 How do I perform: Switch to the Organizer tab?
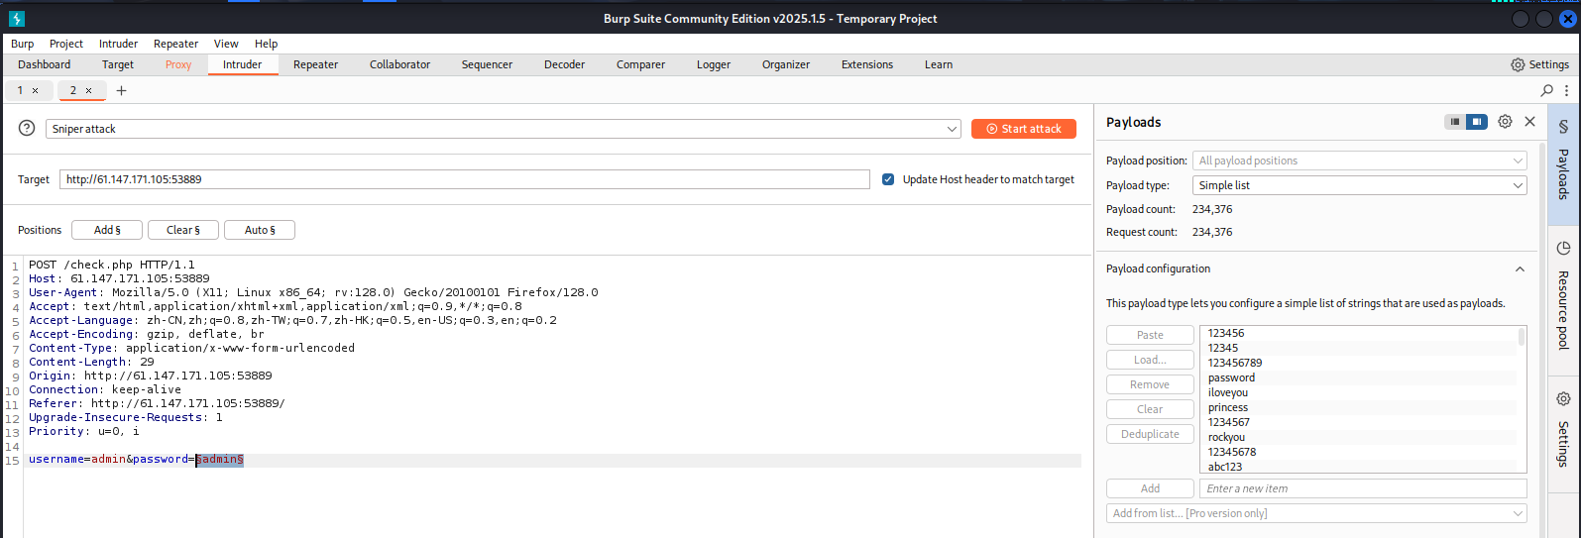click(785, 64)
